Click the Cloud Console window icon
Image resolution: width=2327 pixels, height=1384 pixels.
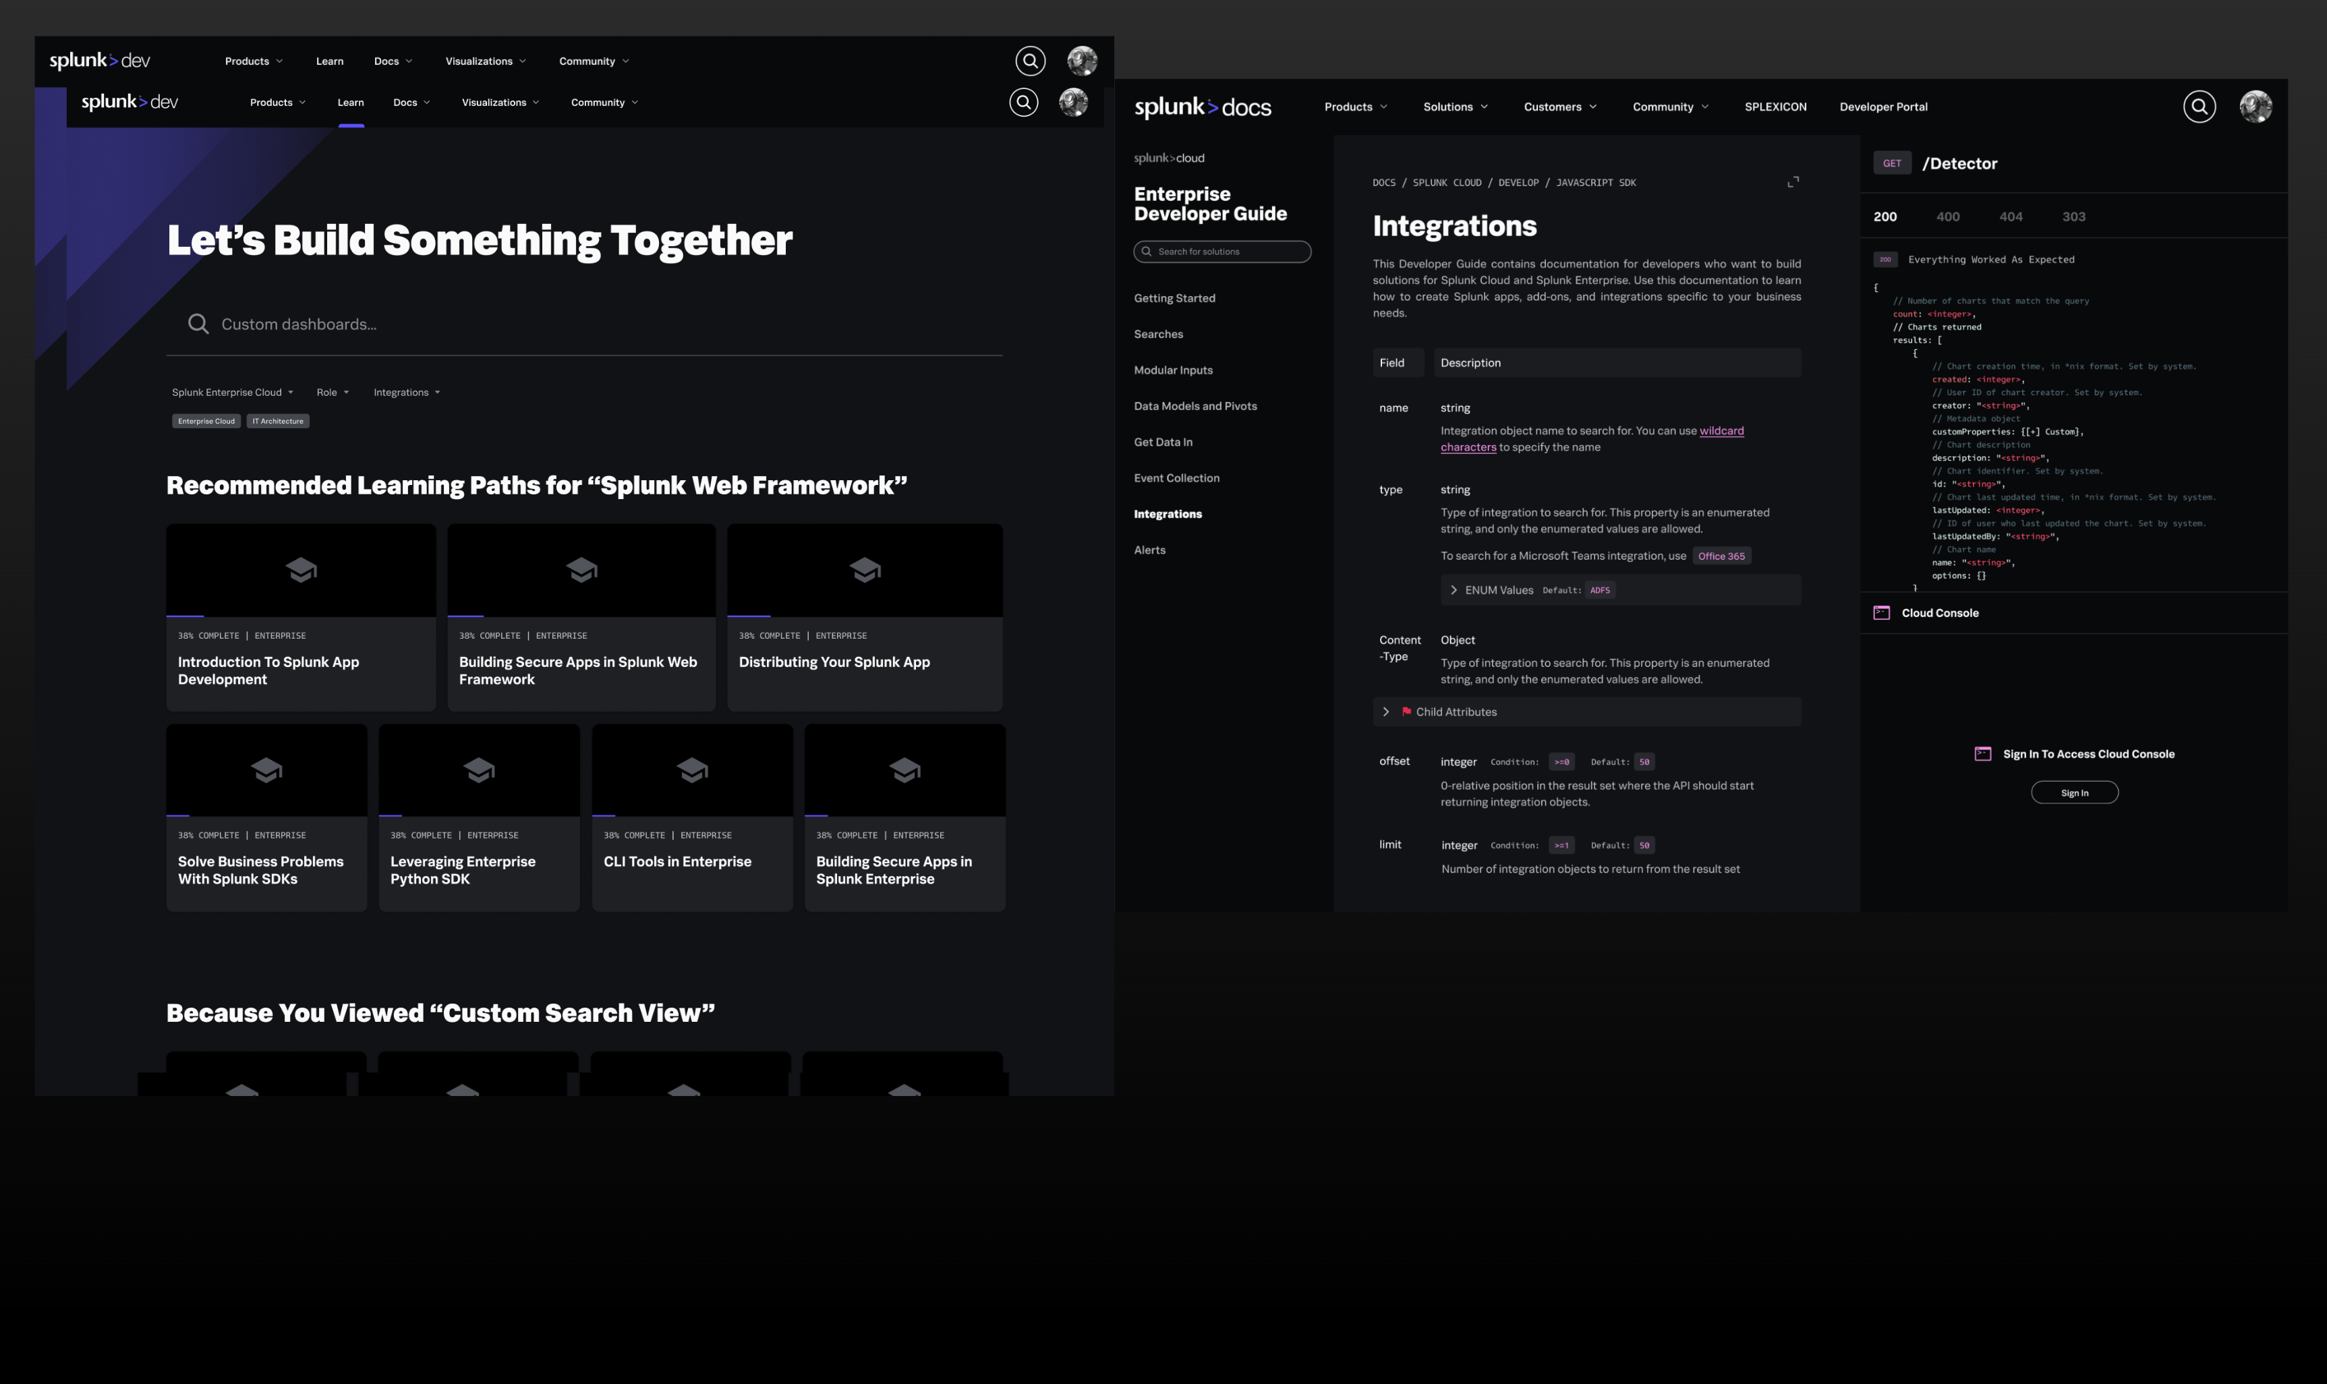pyautogui.click(x=1881, y=612)
